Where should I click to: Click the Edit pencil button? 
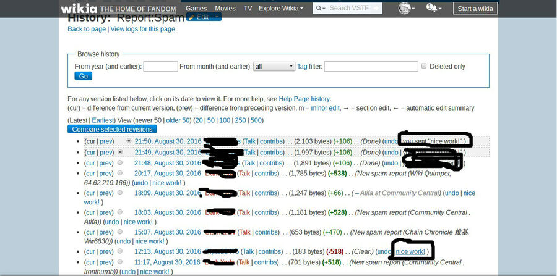199,17
